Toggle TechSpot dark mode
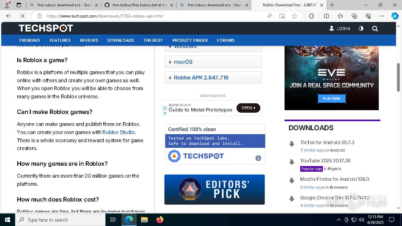402x226 pixels. click(361, 29)
